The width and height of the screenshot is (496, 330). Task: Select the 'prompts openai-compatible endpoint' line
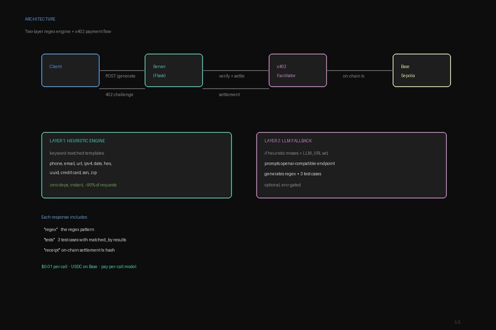point(300,163)
